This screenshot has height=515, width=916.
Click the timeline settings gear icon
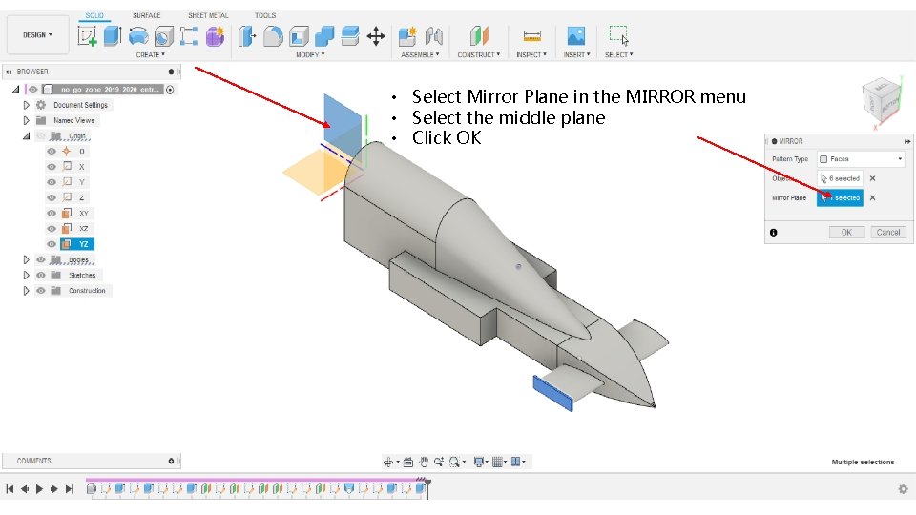[904, 488]
